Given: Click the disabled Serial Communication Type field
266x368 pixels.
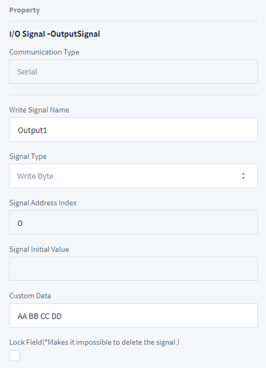Looking at the screenshot, I should 133,72.
